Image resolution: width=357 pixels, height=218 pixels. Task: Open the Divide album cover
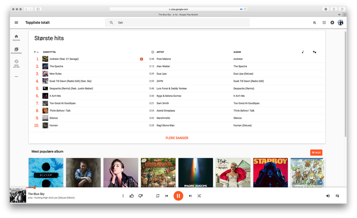point(46,172)
